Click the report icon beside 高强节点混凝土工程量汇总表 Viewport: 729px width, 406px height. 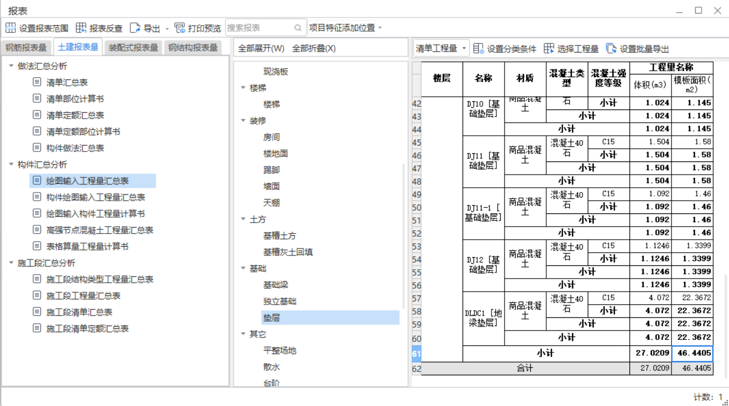(x=37, y=230)
